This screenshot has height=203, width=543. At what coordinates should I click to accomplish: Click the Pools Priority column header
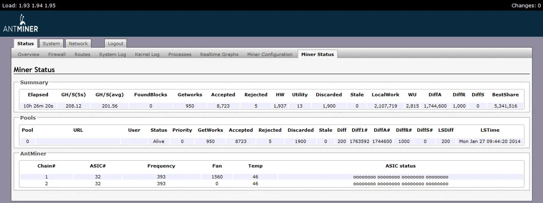pos(182,130)
